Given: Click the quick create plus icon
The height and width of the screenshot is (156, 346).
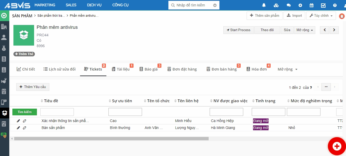Looking at the screenshot, I should (300, 5).
